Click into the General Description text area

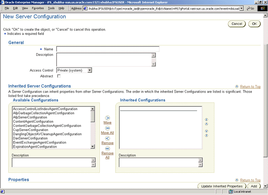(x=104, y=59)
